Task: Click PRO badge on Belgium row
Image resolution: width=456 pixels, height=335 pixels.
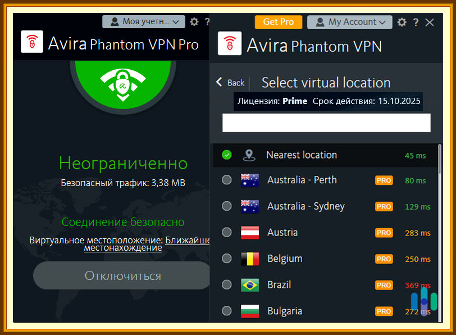Action: 384,259
